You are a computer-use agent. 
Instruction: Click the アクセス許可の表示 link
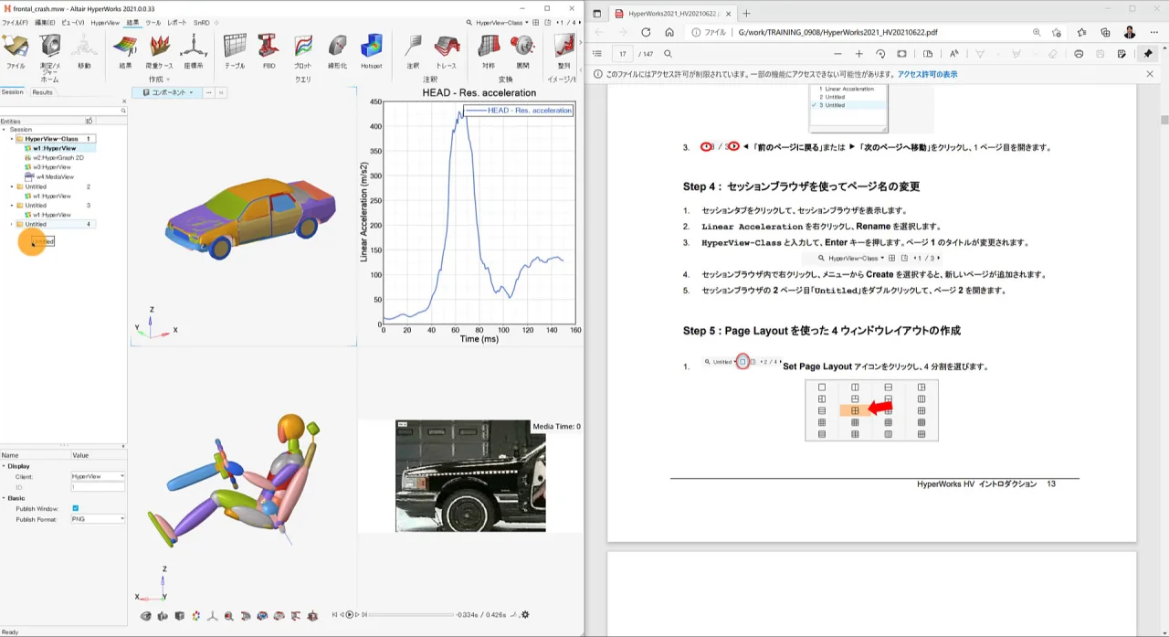pyautogui.click(x=927, y=74)
